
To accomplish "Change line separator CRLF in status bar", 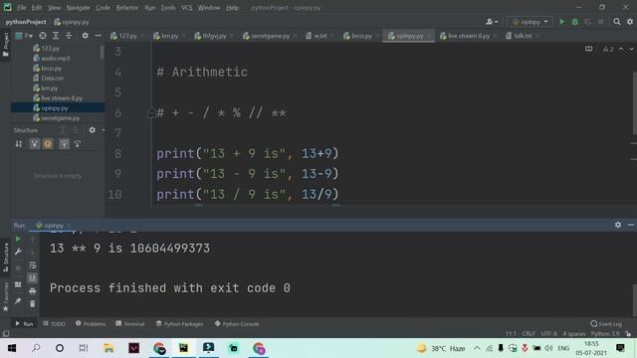I will click(529, 333).
